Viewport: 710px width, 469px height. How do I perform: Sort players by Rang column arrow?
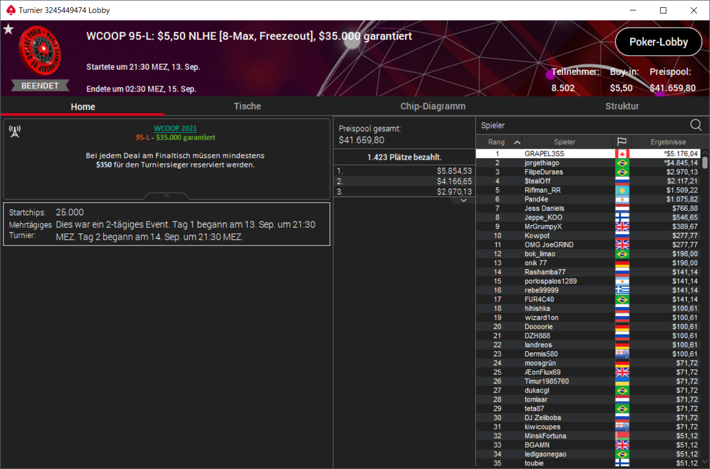[517, 142]
